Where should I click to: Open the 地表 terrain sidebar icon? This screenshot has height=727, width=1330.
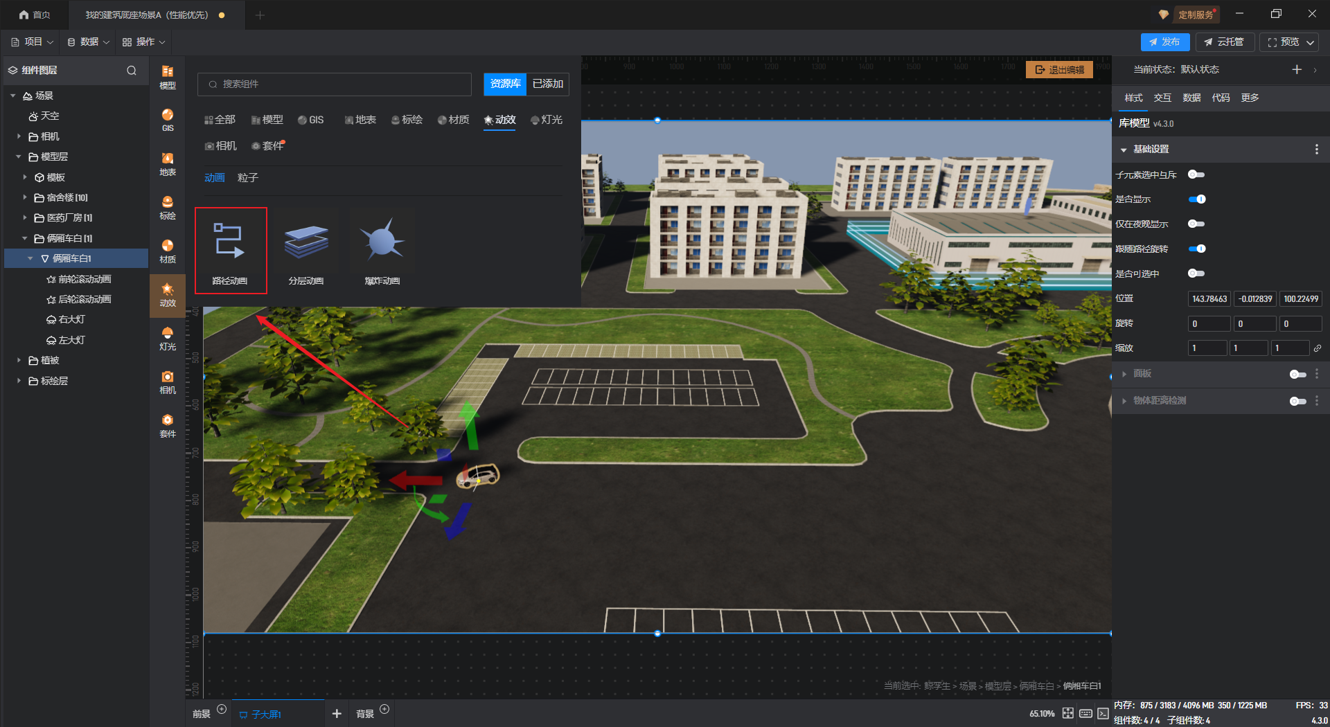click(168, 164)
